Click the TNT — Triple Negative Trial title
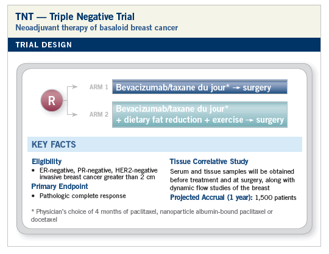 pyautogui.click(x=75, y=16)
